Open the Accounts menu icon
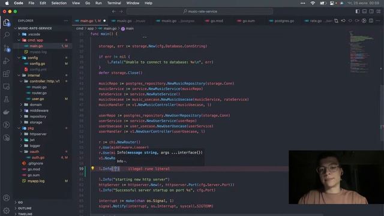The height and width of the screenshot is (216, 384). click(x=7, y=197)
